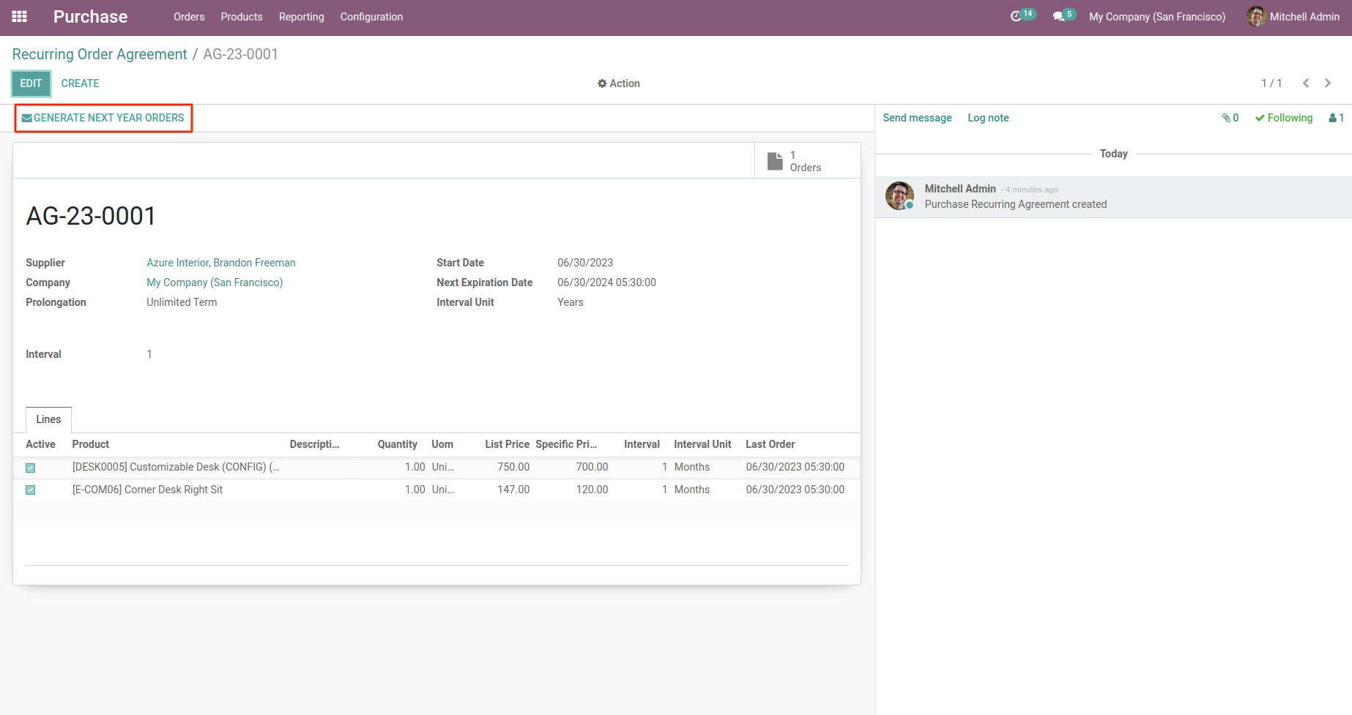Screen dimensions: 1352x715
Task: Open the 1 Orders stat button
Action: coord(807,161)
